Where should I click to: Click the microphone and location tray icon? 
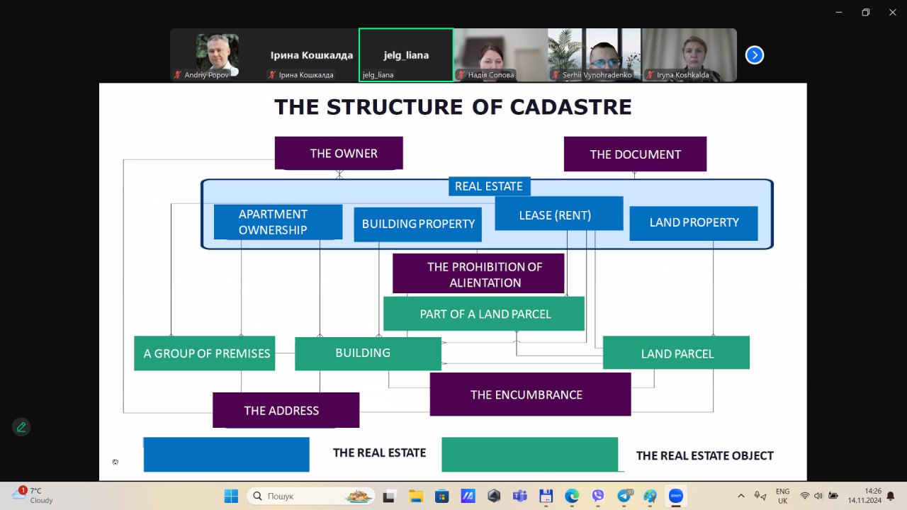(x=761, y=496)
